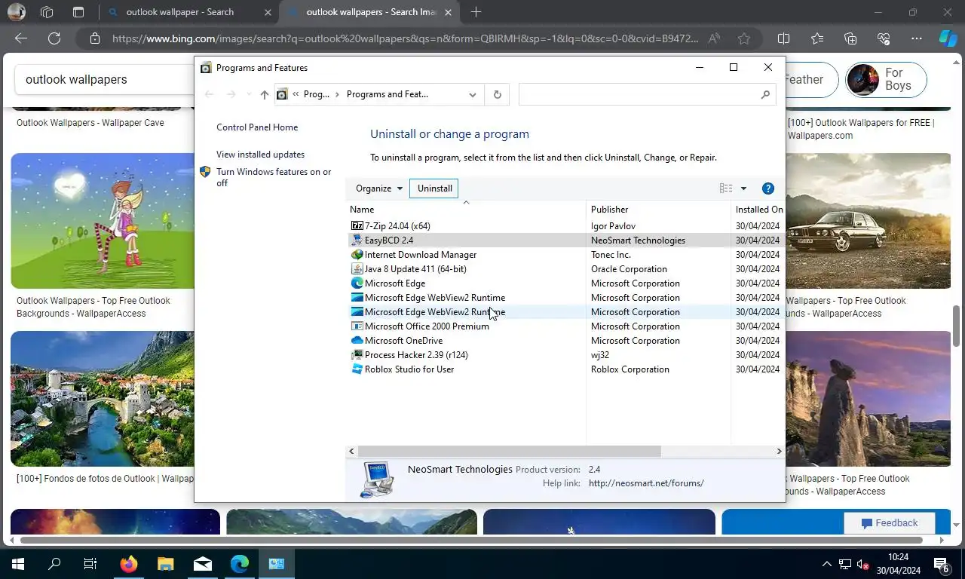This screenshot has height=579, width=965.
Task: Open File Explorer from the taskbar
Action: click(166, 563)
